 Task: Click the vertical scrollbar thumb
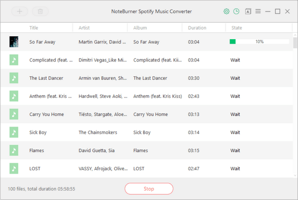tap(295, 43)
